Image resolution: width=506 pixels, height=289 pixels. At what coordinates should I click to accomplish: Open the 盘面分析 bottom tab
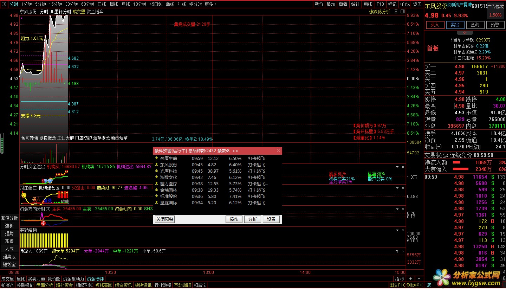click(45, 285)
